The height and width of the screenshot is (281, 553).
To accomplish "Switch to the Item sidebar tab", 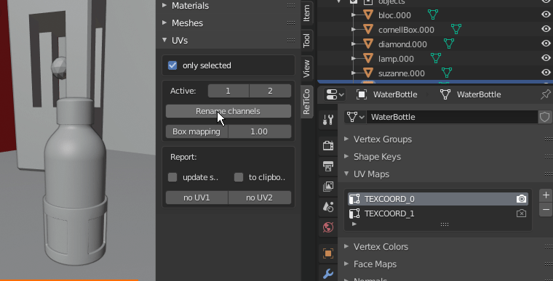I will pos(306,12).
